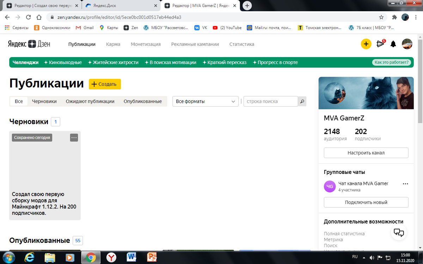Open the taskbar clock and date

405,257
